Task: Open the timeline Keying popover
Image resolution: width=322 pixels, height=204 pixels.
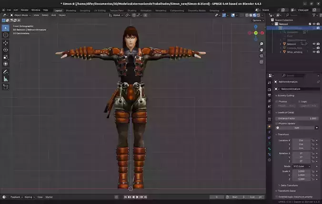Action: (x=30, y=197)
